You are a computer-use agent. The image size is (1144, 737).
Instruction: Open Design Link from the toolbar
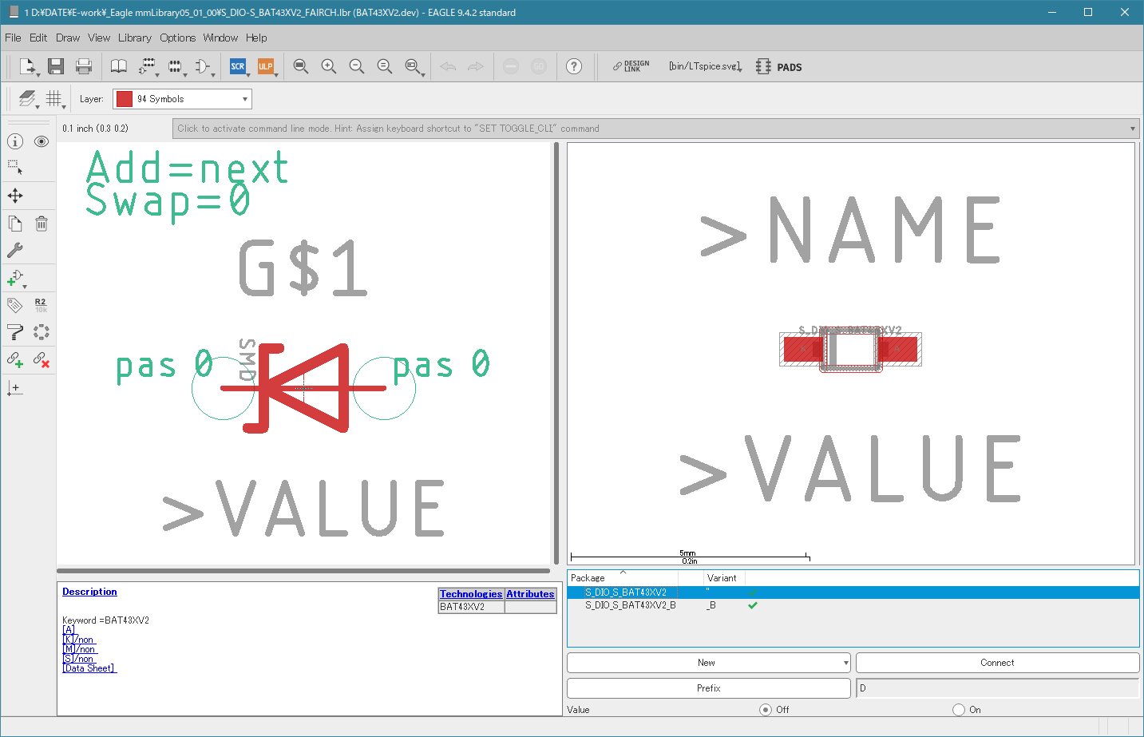pos(631,66)
